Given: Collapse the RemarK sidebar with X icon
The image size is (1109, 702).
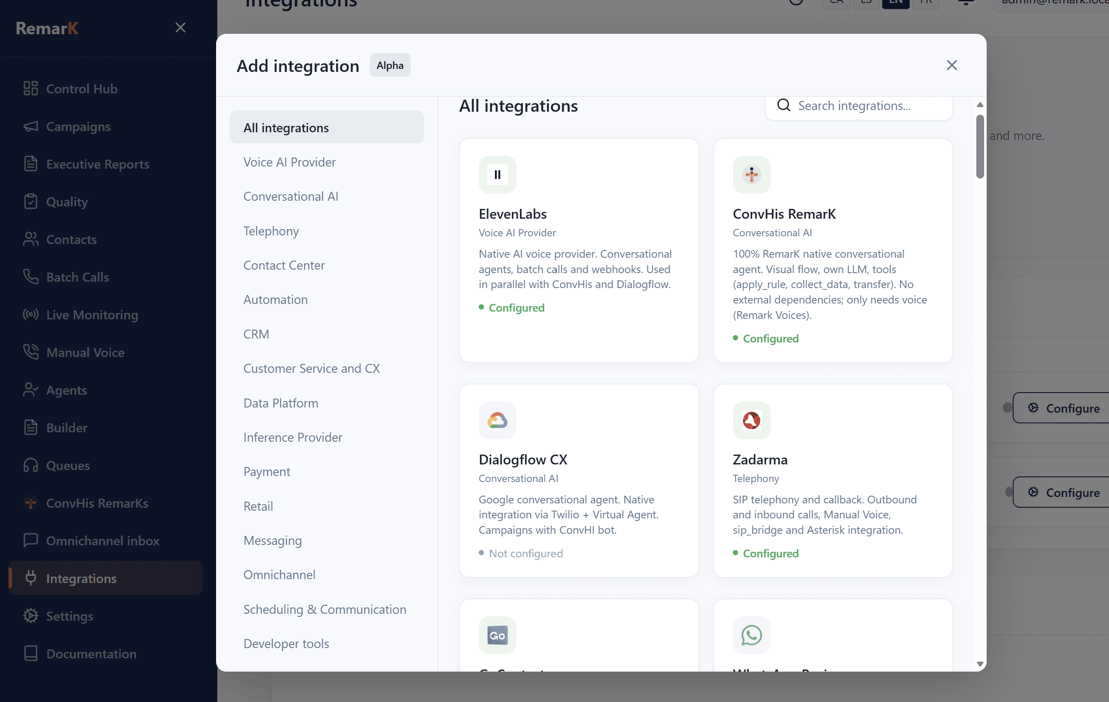Looking at the screenshot, I should click(181, 28).
